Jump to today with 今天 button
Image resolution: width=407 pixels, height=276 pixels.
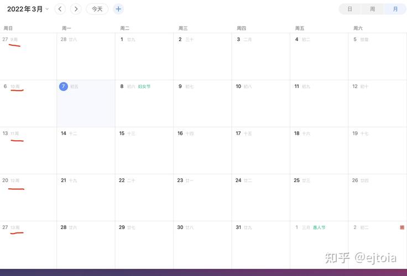point(97,9)
